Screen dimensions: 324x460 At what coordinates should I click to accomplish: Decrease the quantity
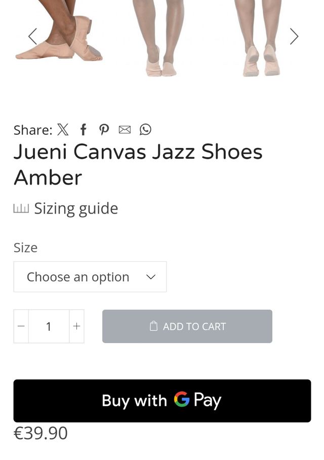(21, 326)
